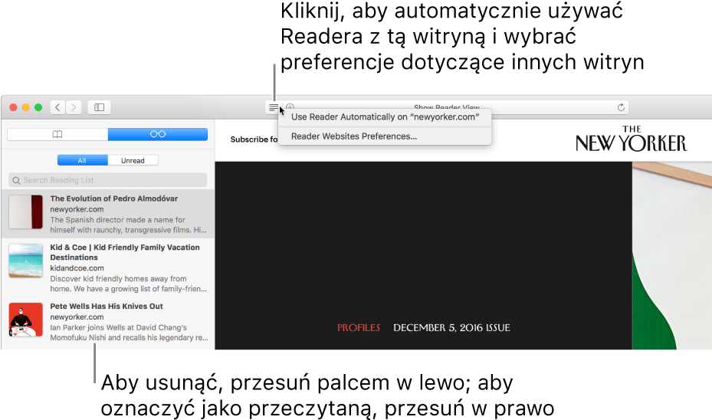Toggle the sidebar with the sidebar icon
This screenshot has width=712, height=420.
(99, 107)
